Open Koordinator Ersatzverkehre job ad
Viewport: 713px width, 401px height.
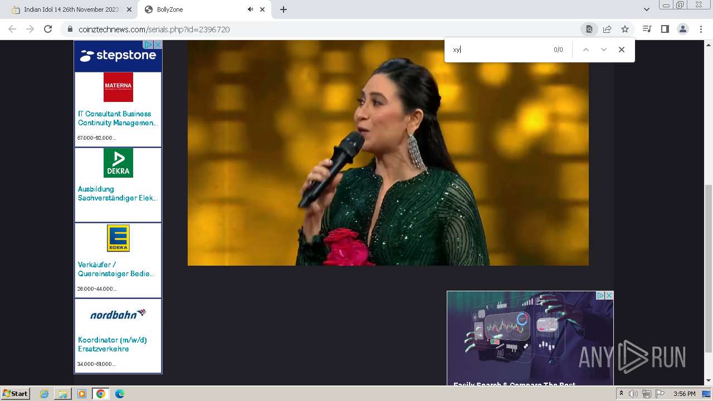click(112, 344)
